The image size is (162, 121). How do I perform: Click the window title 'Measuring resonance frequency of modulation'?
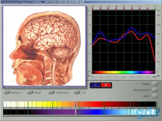click(x=21, y=2)
